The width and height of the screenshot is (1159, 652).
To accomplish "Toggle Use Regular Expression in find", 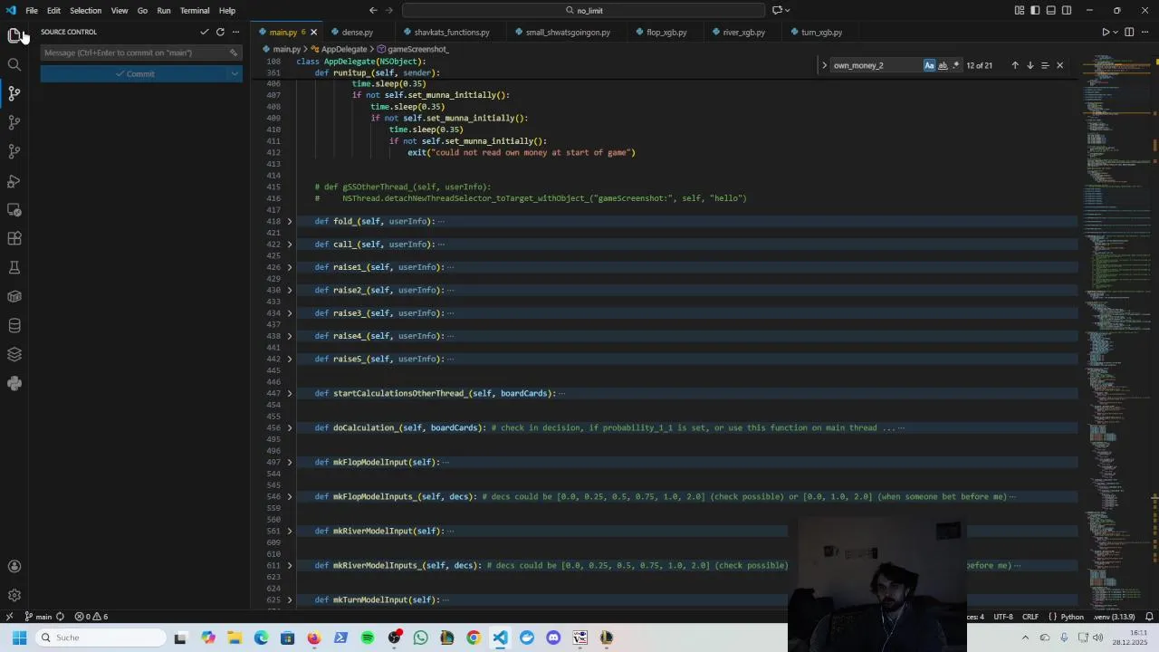I will [956, 65].
